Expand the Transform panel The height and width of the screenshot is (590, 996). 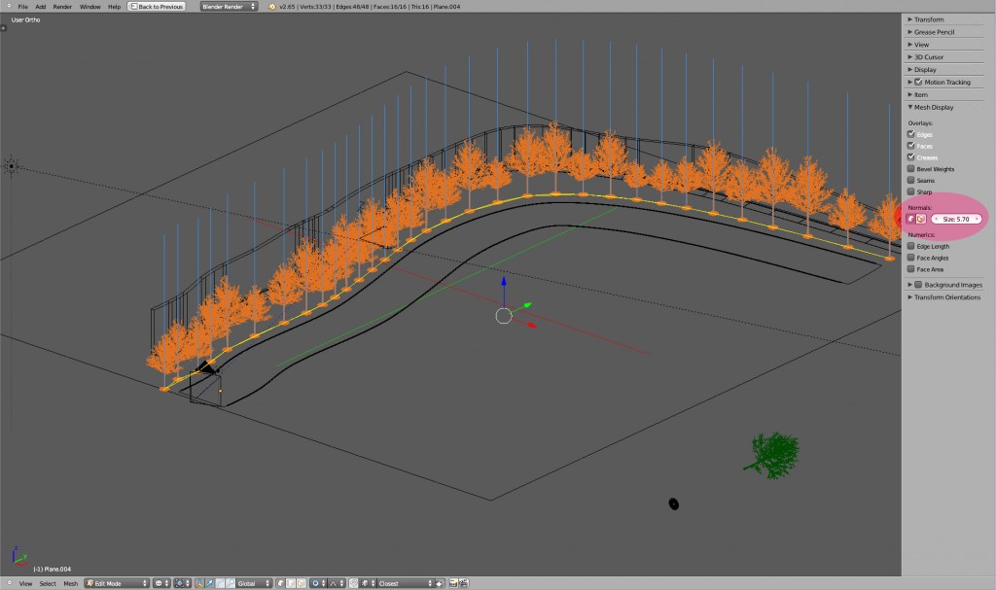coord(934,17)
